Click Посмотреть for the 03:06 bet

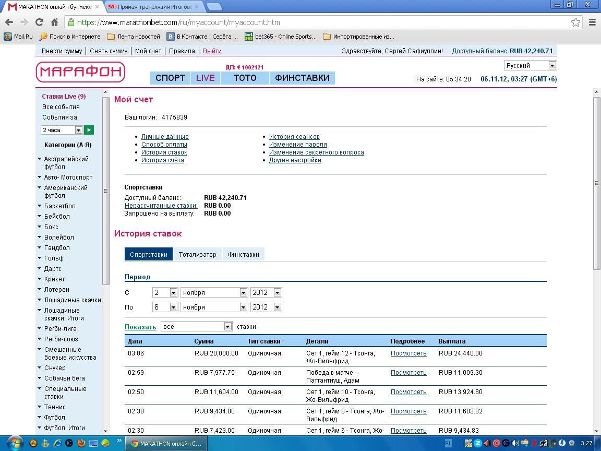point(408,353)
